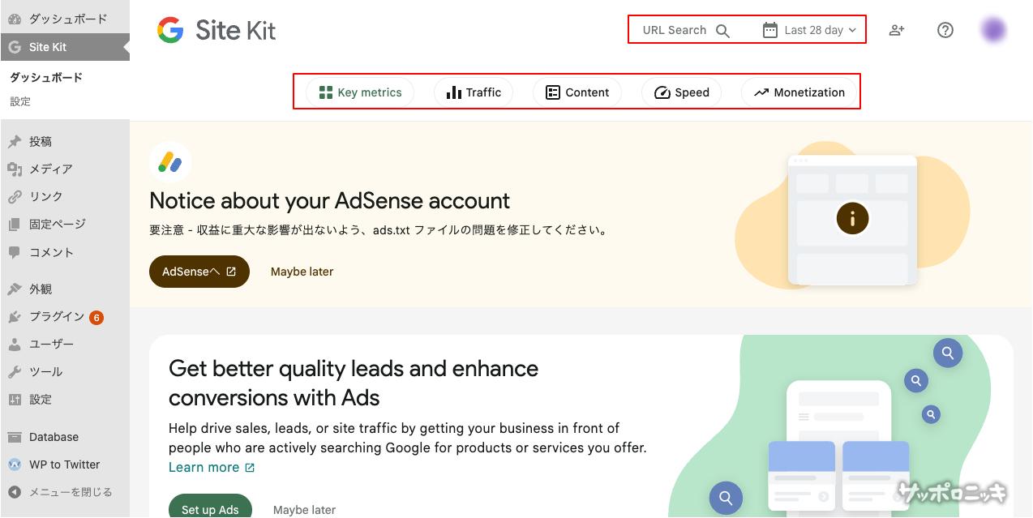Open the リンク menu item
The height and width of the screenshot is (518, 1033).
65,197
